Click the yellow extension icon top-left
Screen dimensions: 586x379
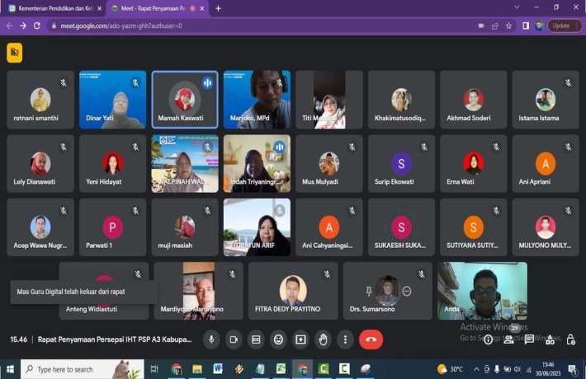point(14,53)
